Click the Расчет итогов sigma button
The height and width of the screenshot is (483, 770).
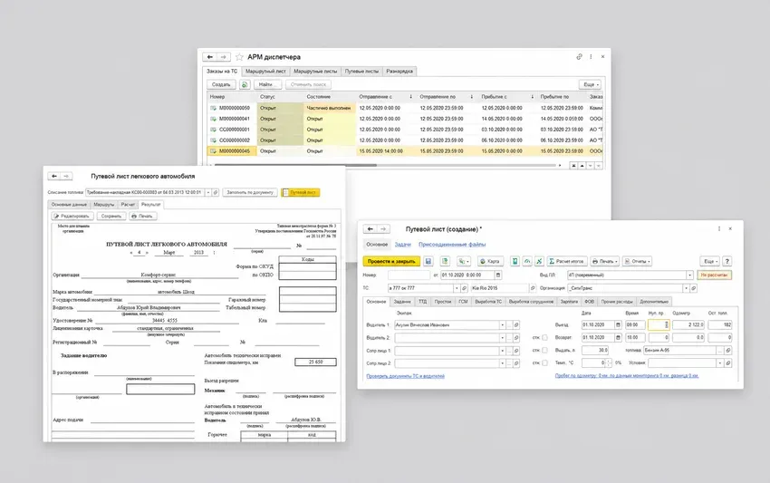coord(567,261)
